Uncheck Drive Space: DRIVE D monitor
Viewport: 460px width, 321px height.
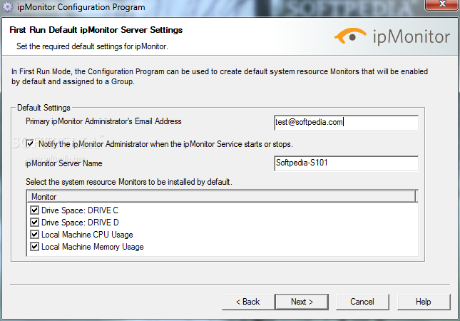coord(35,222)
